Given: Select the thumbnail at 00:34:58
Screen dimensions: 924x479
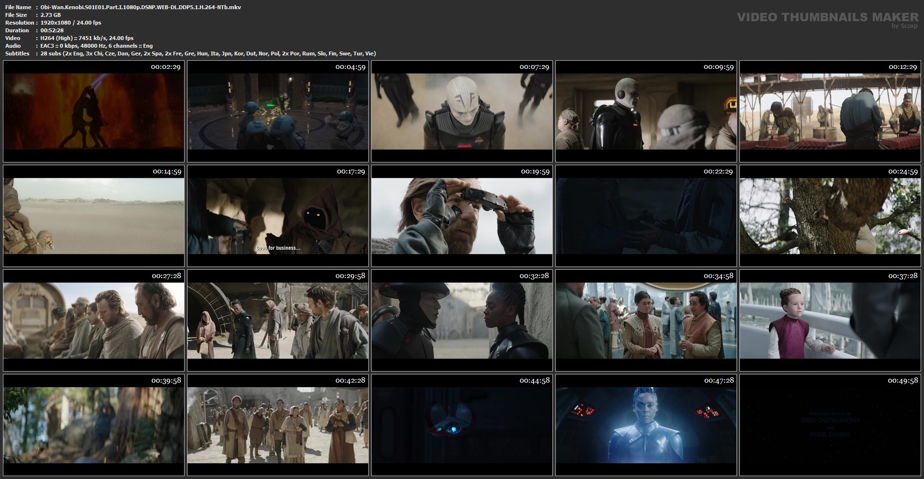Looking at the screenshot, I should click(646, 320).
